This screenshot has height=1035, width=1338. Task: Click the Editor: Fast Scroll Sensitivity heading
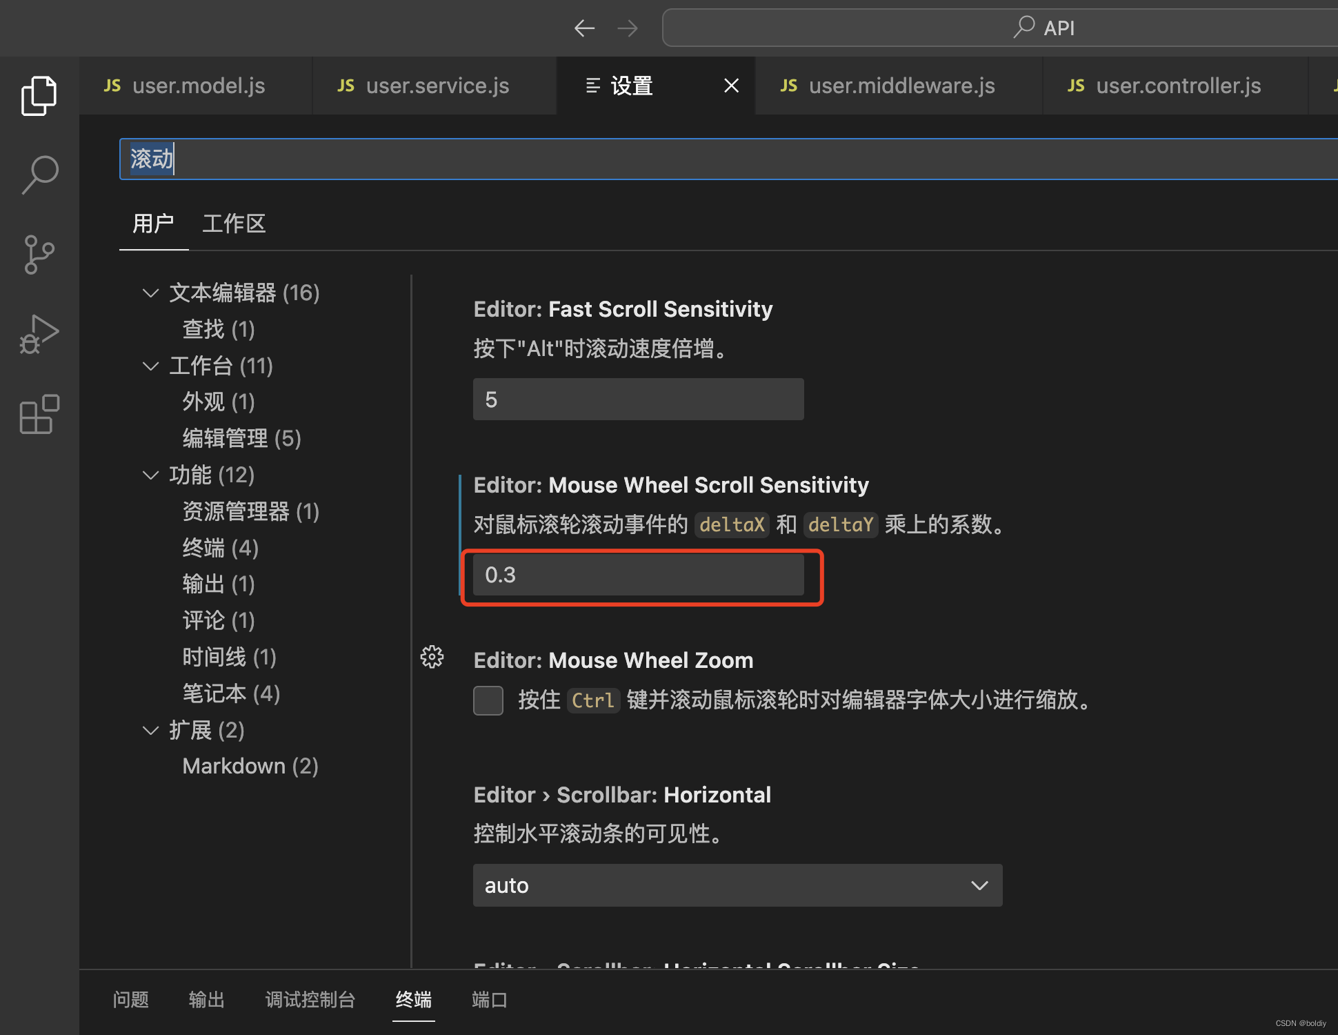click(x=623, y=309)
